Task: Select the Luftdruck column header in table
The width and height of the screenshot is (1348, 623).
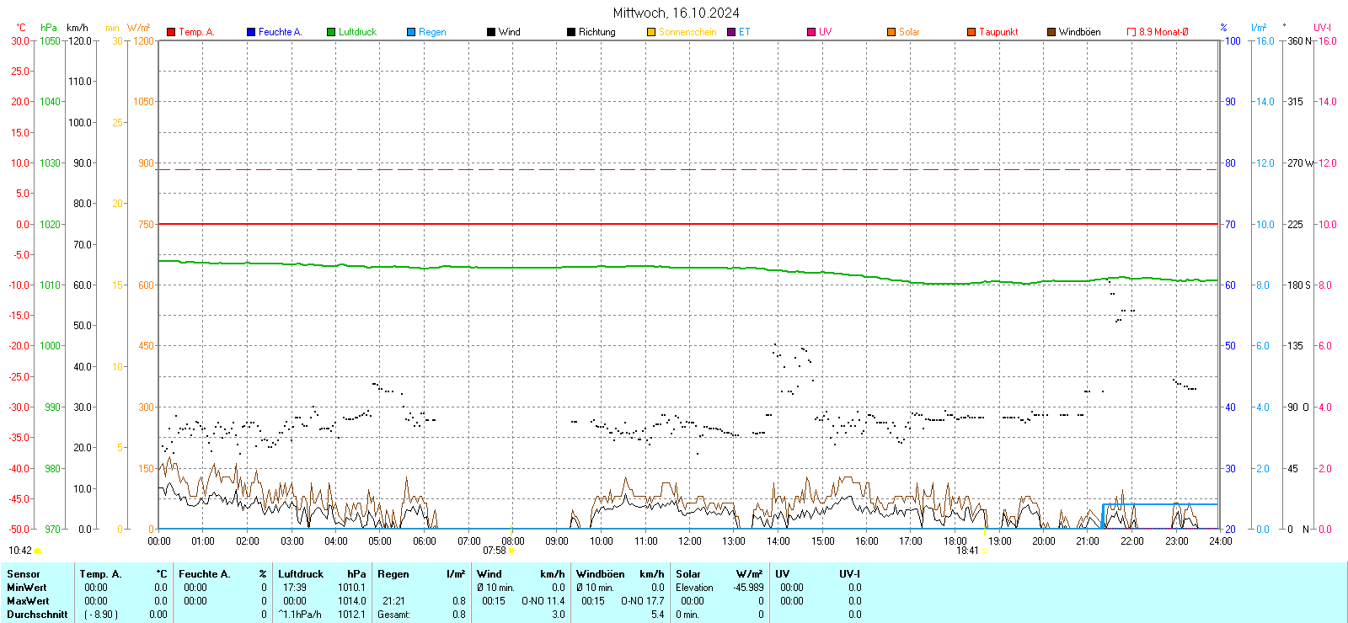Action: (301, 574)
